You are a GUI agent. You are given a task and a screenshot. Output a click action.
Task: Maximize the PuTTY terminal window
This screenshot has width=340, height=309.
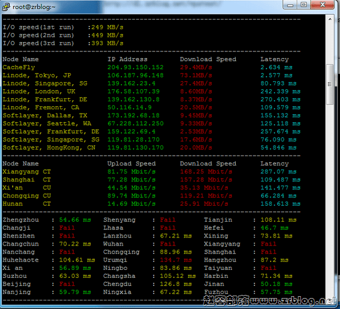coord(304,5)
